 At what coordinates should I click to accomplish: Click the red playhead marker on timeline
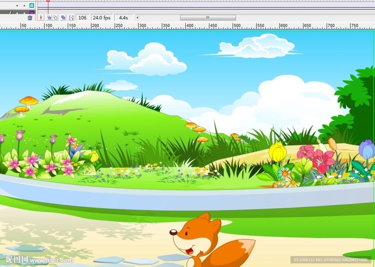[x=48, y=1]
